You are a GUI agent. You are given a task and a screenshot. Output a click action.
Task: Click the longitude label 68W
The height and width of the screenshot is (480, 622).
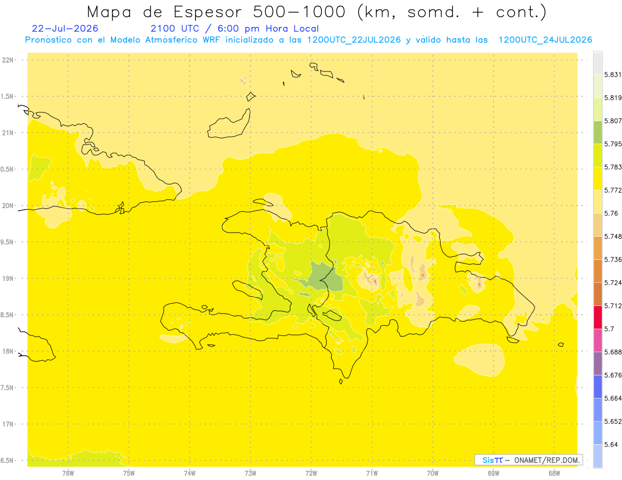pos(554,473)
